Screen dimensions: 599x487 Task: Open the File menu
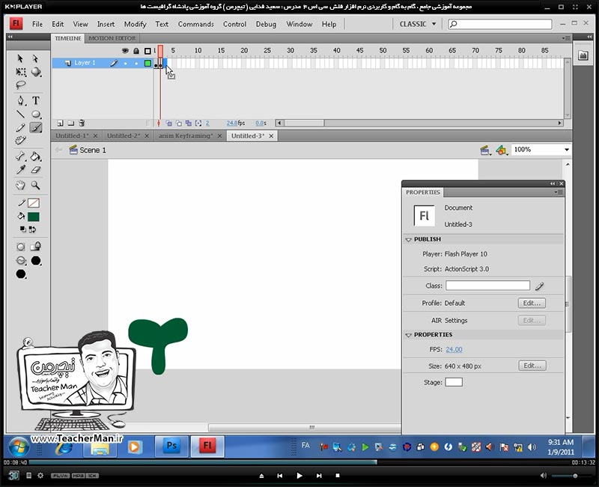tap(37, 24)
